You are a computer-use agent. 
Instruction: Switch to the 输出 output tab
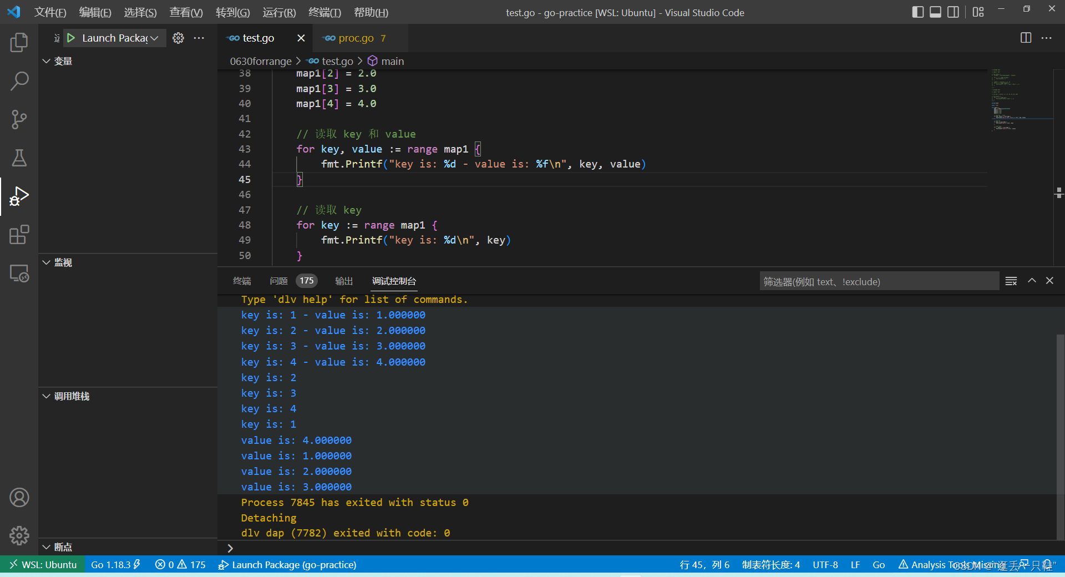click(x=344, y=281)
